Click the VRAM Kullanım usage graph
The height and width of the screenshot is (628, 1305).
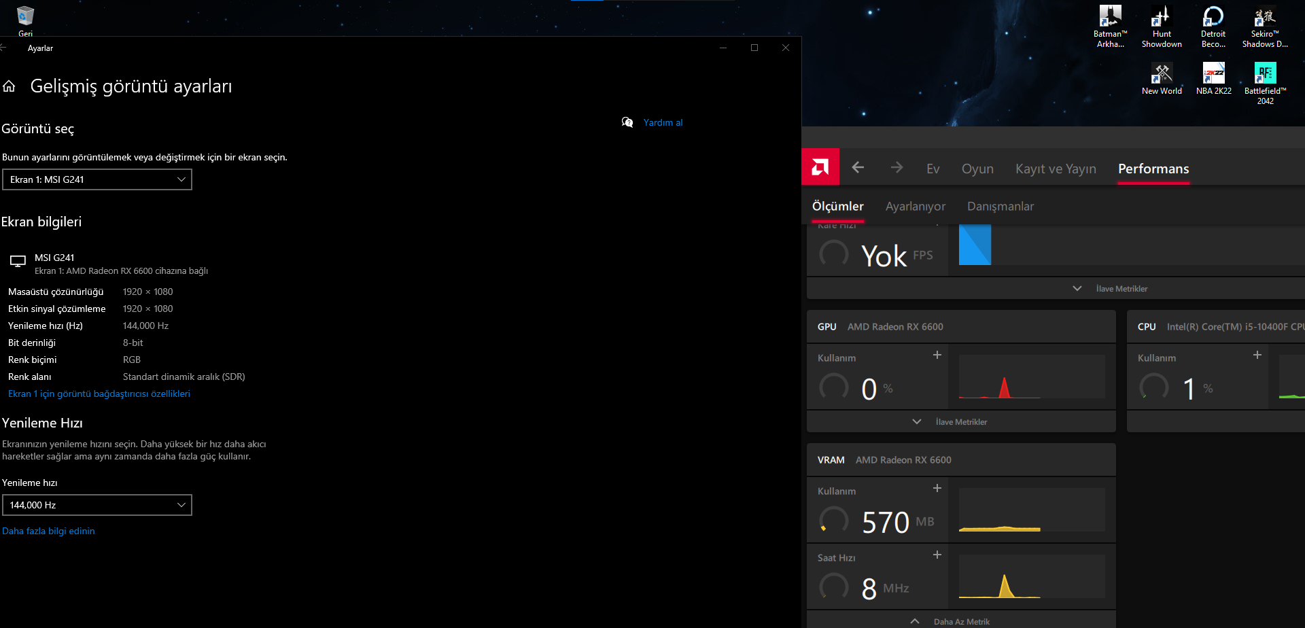tap(1032, 510)
